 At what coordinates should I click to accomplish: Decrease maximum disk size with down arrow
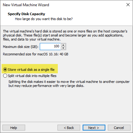click(x=63, y=48)
